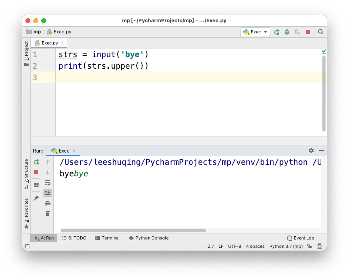Click UTF-8 encoding in status bar
The width and height of the screenshot is (349, 280).
click(x=235, y=246)
